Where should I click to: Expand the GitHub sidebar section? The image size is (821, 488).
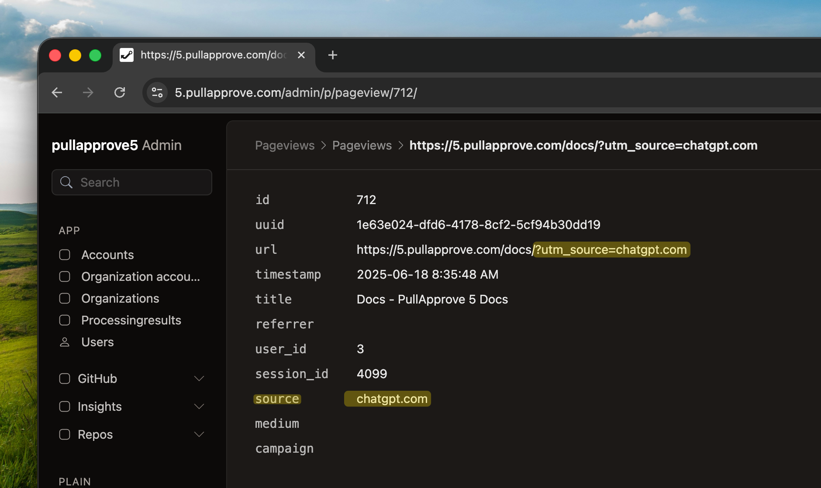click(x=199, y=379)
